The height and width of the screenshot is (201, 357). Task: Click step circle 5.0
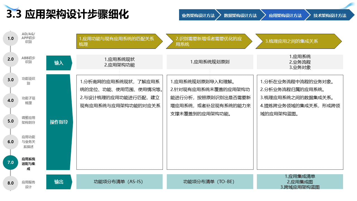point(11,121)
